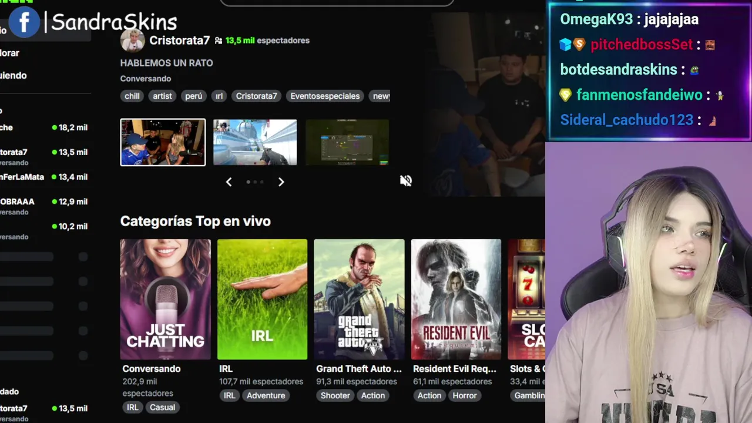Select the chill tag
This screenshot has width=752, height=423.
(132, 96)
